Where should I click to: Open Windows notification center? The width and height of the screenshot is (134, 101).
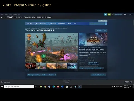pyautogui.click(x=131, y=87)
